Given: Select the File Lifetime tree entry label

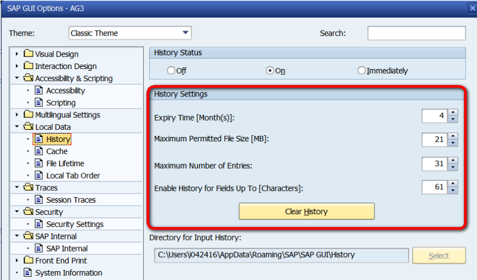Looking at the screenshot, I should [65, 163].
